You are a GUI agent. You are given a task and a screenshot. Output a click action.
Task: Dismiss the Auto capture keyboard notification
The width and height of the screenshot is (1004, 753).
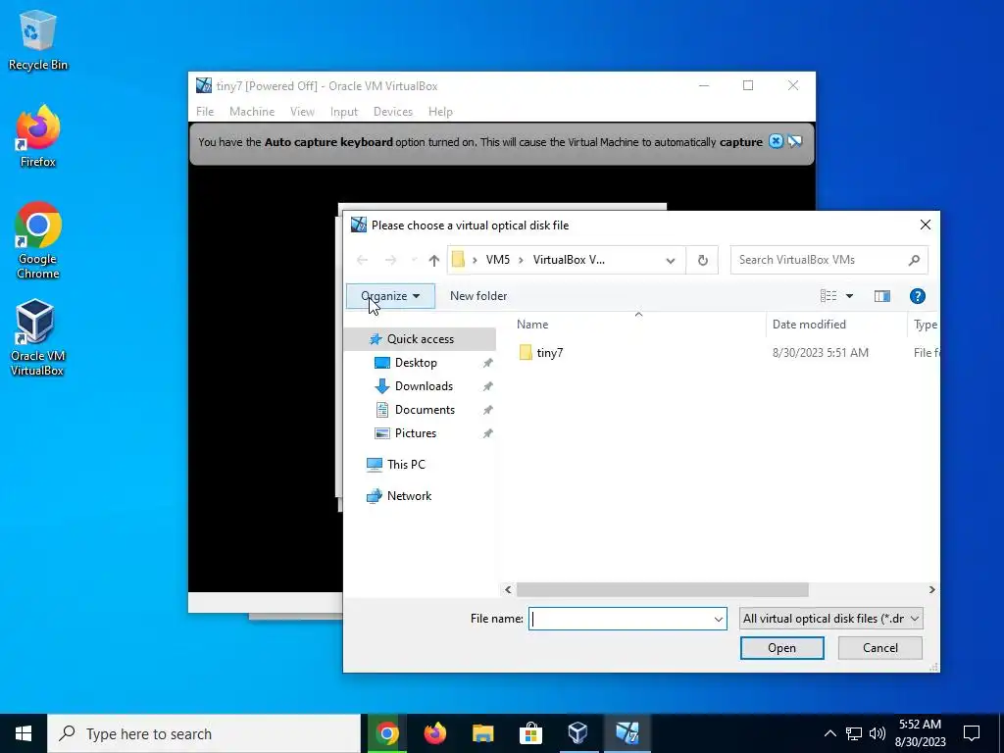pos(776,141)
